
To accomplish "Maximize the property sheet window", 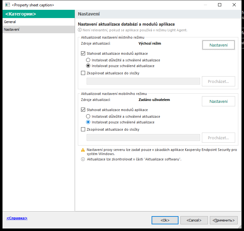I will (220, 5).
